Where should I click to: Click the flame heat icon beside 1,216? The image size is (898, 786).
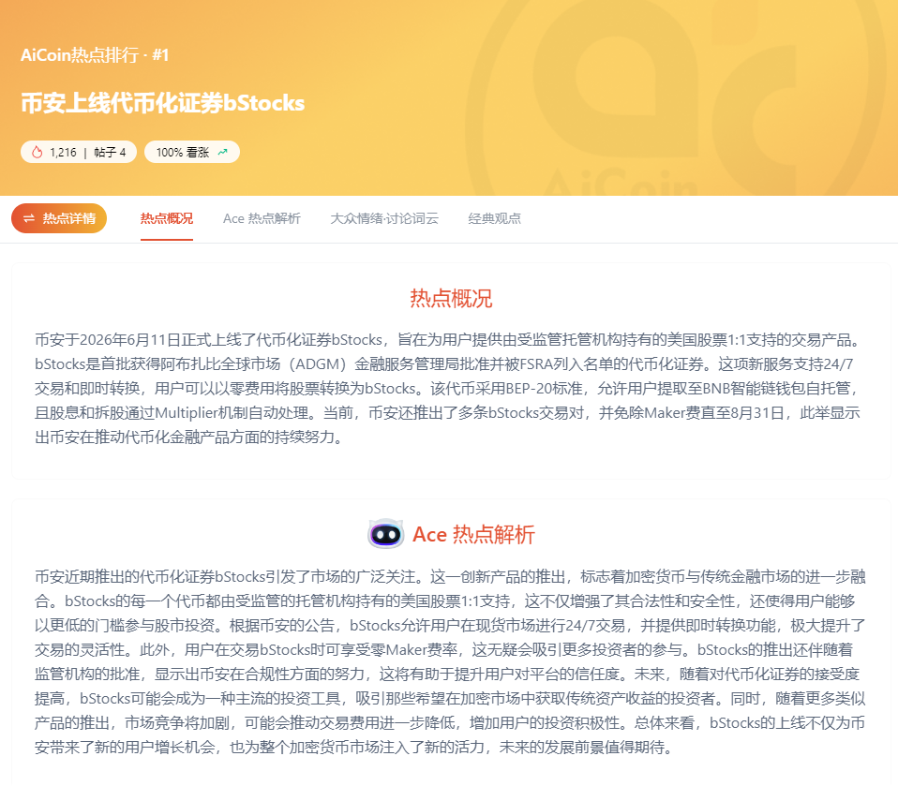point(37,153)
